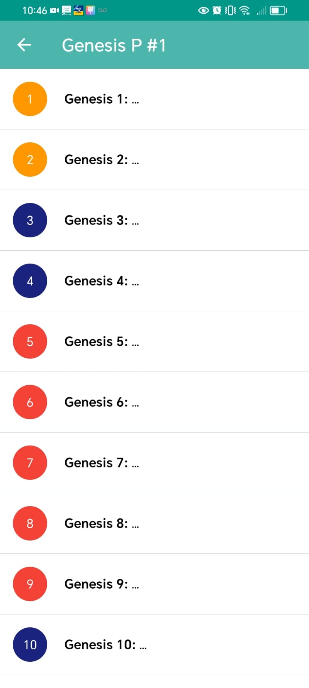Open Genesis 2 chapter entry
309x688 pixels.
(x=101, y=160)
